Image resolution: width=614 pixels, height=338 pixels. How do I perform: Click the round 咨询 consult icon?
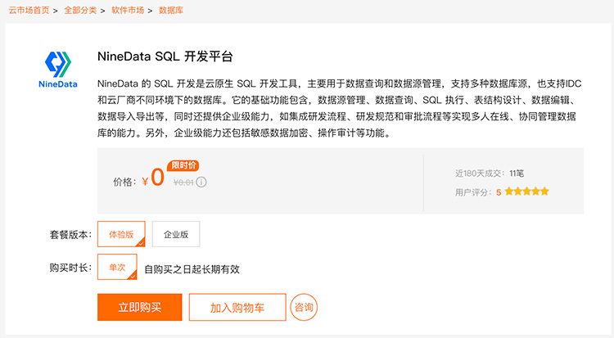tap(304, 308)
